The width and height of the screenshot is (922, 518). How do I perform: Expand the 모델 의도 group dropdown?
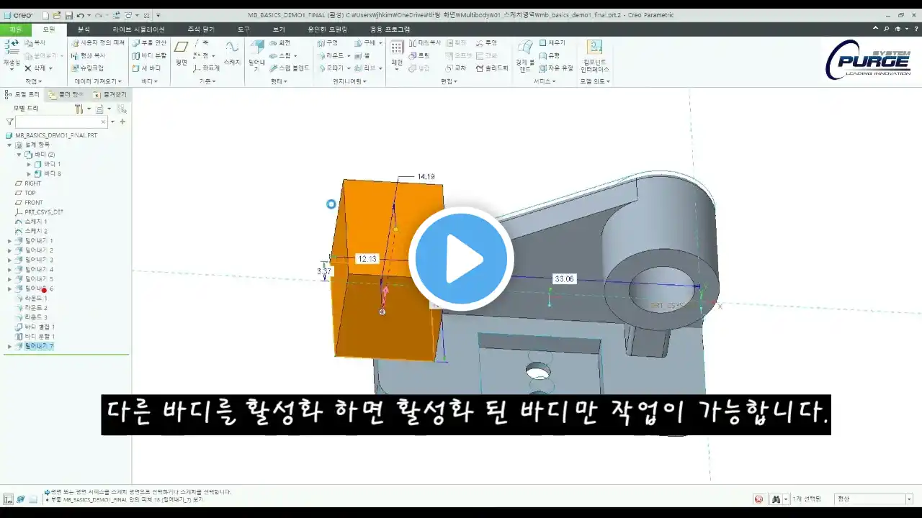pyautogui.click(x=595, y=81)
